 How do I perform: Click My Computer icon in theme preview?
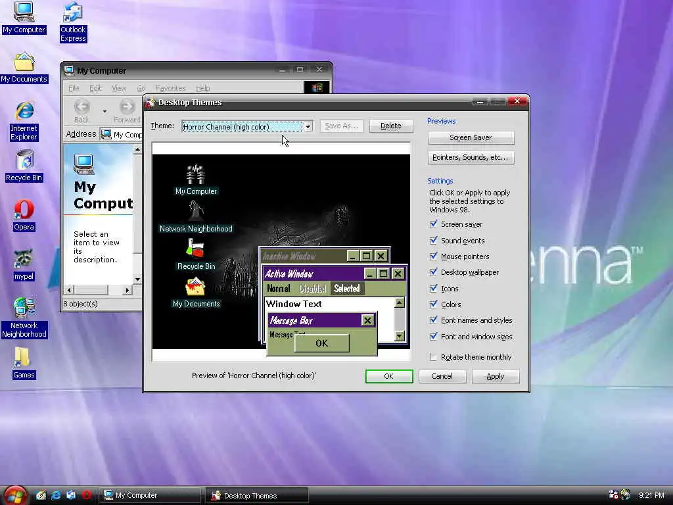coord(196,174)
